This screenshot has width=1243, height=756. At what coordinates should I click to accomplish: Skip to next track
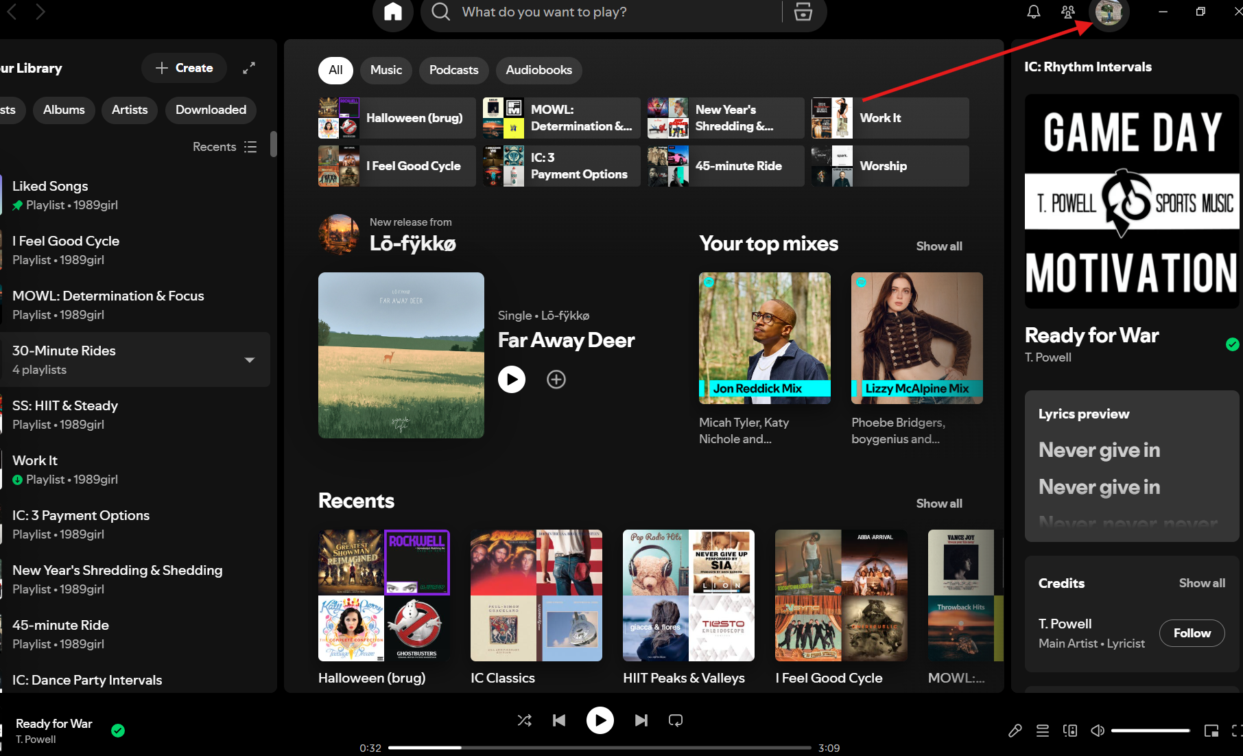point(641,720)
